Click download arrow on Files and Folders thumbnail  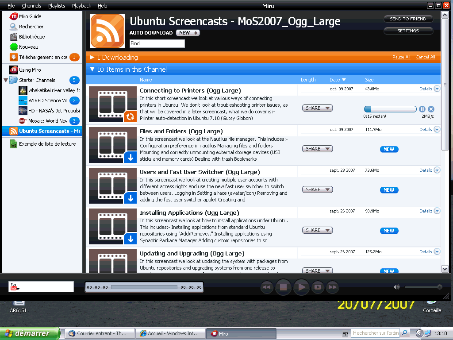(130, 157)
